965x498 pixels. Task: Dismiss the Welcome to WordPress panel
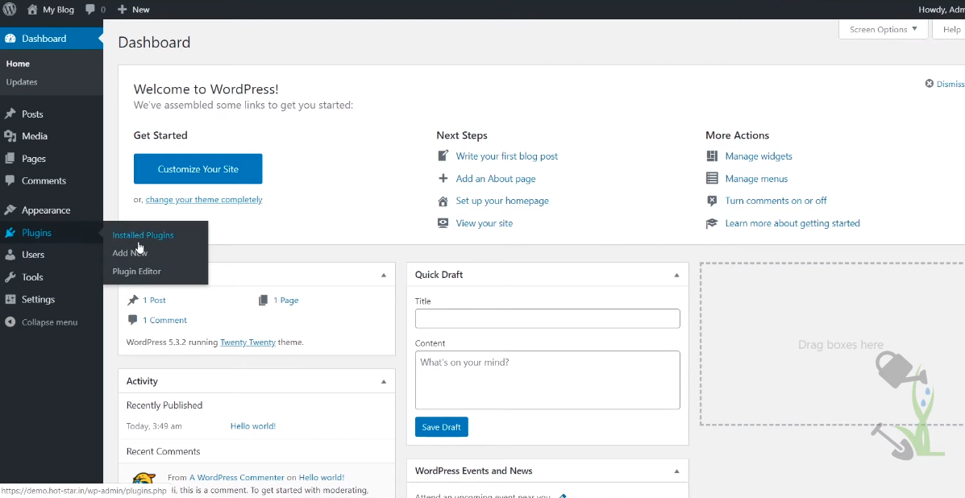[x=944, y=84]
